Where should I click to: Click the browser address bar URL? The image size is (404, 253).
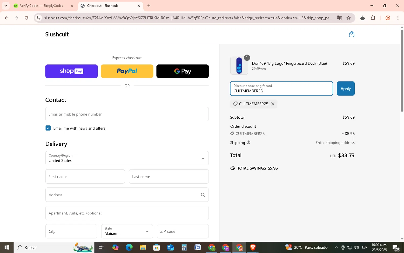point(188,18)
